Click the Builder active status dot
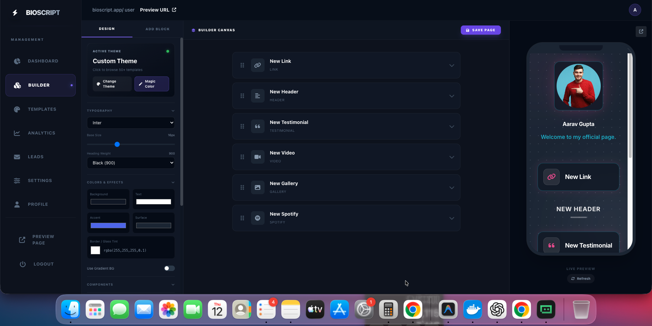The height and width of the screenshot is (326, 652). (x=71, y=85)
